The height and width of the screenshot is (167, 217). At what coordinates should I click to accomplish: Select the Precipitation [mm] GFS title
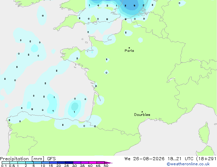28,159
